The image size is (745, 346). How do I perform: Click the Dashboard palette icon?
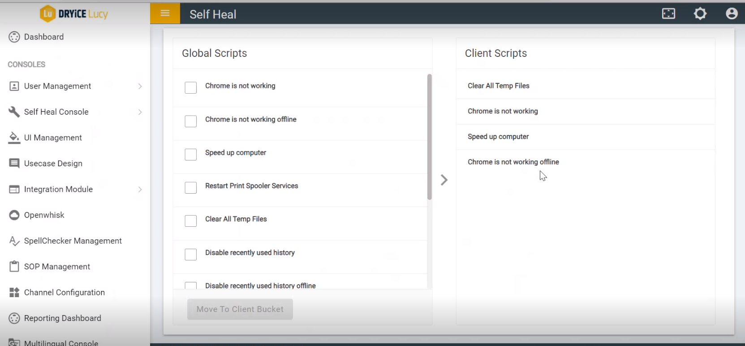point(14,37)
